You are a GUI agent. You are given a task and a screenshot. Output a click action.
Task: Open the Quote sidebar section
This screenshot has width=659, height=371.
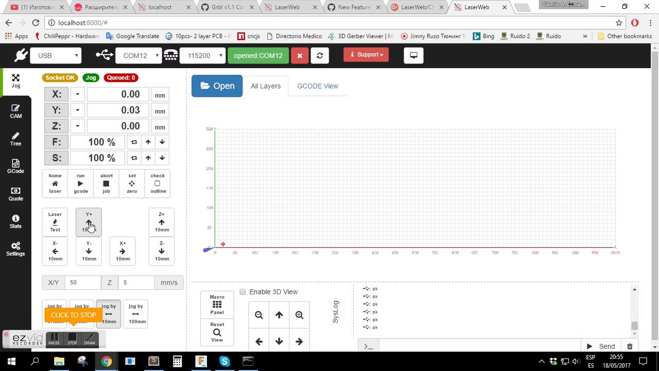tap(15, 194)
